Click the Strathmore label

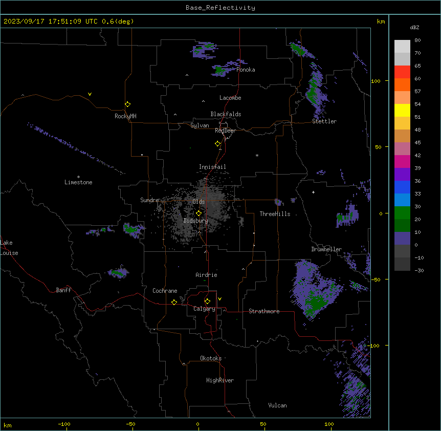click(x=264, y=311)
